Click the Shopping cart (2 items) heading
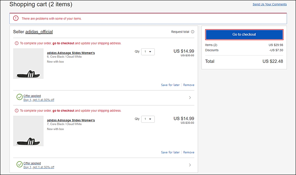The image size is (296, 175). coord(41,4)
